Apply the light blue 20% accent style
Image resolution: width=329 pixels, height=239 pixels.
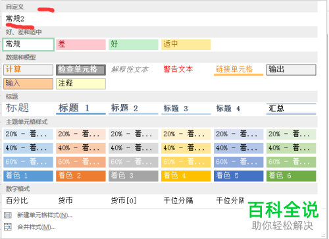pyautogui.click(x=28, y=134)
